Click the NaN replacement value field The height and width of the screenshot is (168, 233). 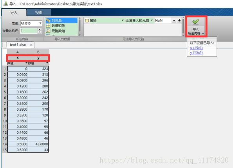coord(163,20)
